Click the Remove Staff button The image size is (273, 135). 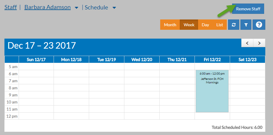[248, 9]
